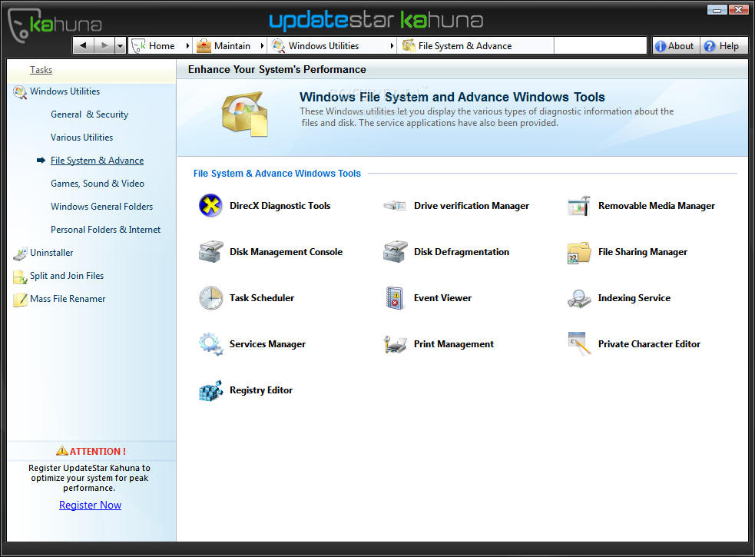
Task: Click the Drive verification Manager icon
Action: click(395, 206)
